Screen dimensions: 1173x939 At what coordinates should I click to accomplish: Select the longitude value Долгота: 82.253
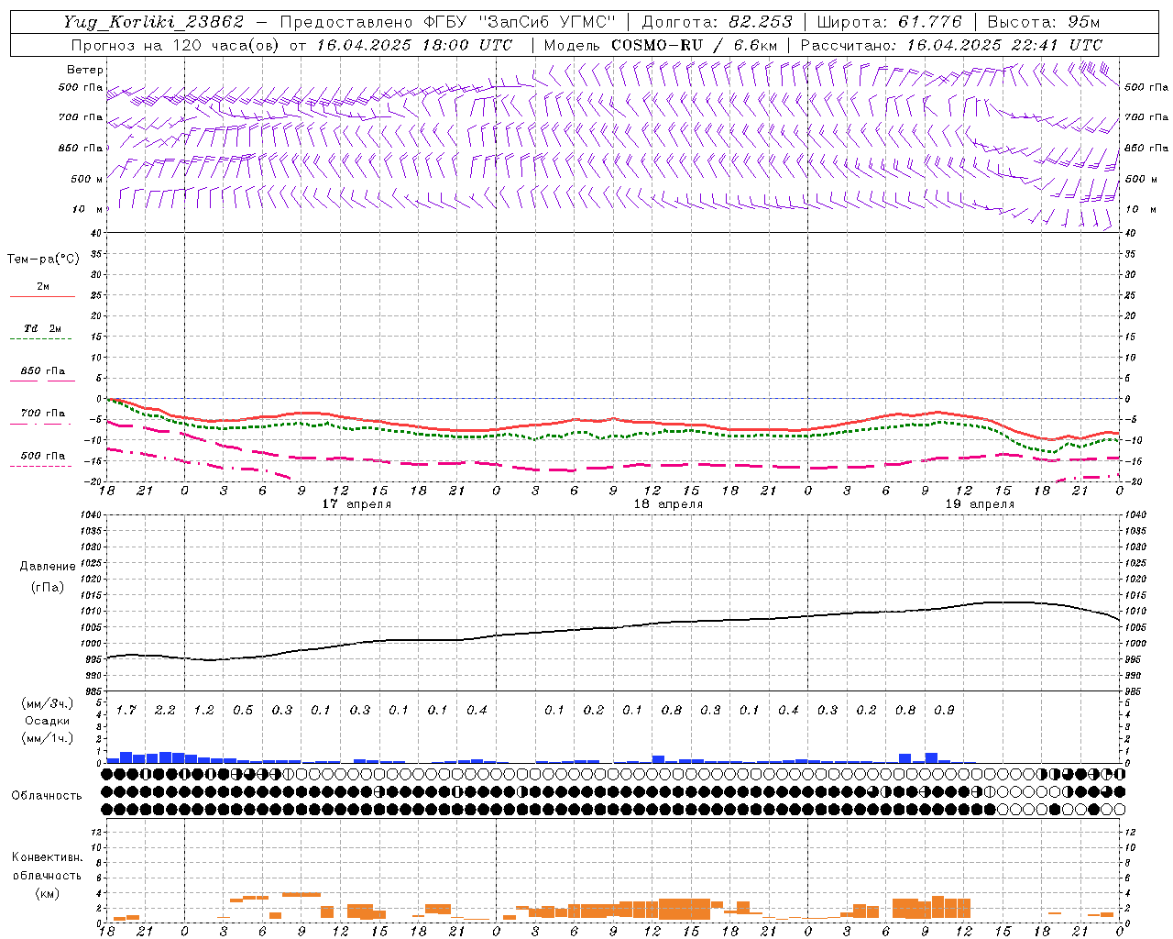pyautogui.click(x=718, y=22)
